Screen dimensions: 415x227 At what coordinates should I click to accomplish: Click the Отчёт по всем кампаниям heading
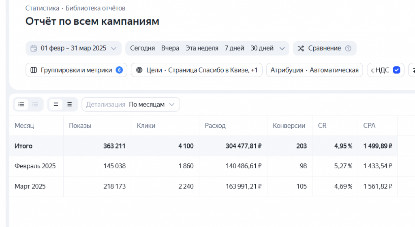click(x=92, y=21)
